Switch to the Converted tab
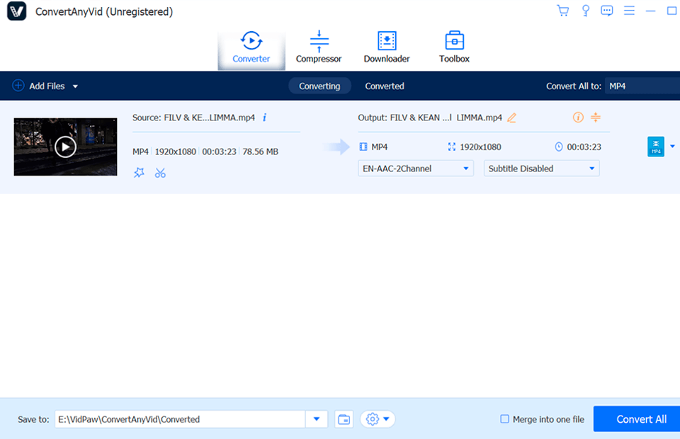The width and height of the screenshot is (680, 439). pos(385,86)
